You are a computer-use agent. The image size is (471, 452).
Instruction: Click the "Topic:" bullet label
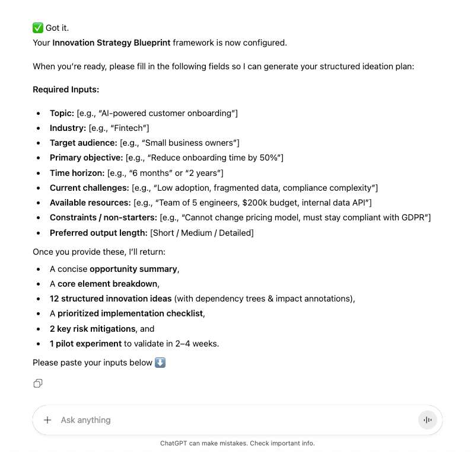(x=62, y=113)
